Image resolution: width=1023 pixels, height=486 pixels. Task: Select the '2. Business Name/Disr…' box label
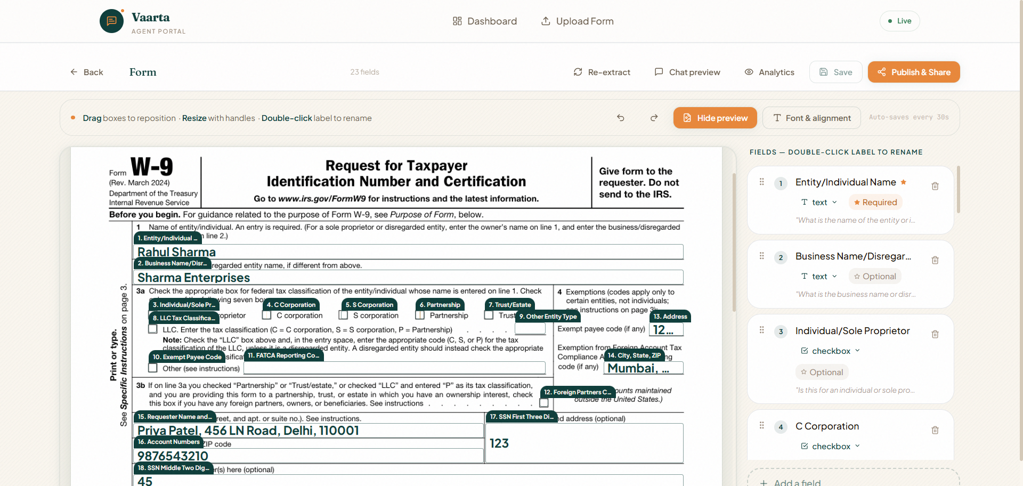coord(172,263)
